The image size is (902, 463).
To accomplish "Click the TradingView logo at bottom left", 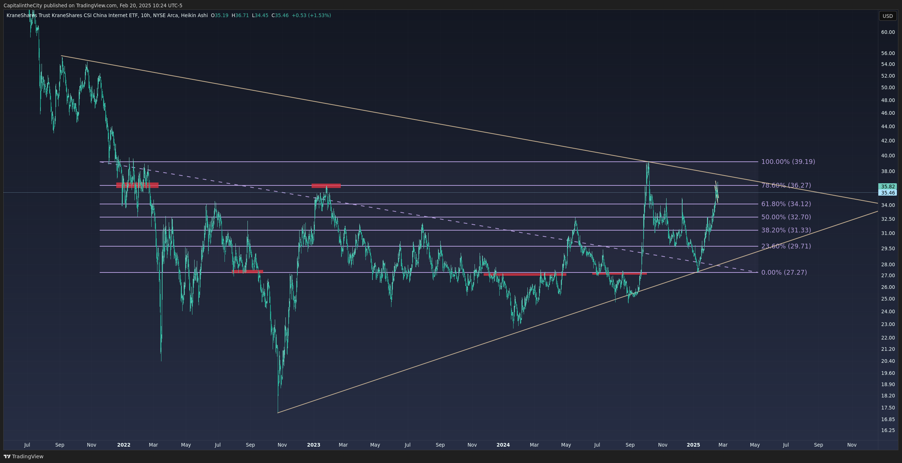I will 23,456.
